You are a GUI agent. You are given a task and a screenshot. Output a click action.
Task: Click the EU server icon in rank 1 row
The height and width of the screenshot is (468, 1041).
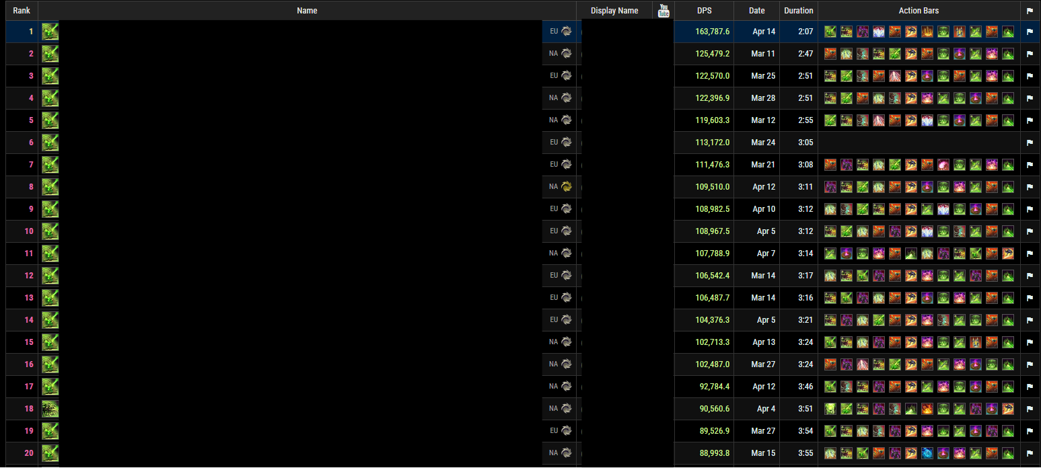click(567, 31)
